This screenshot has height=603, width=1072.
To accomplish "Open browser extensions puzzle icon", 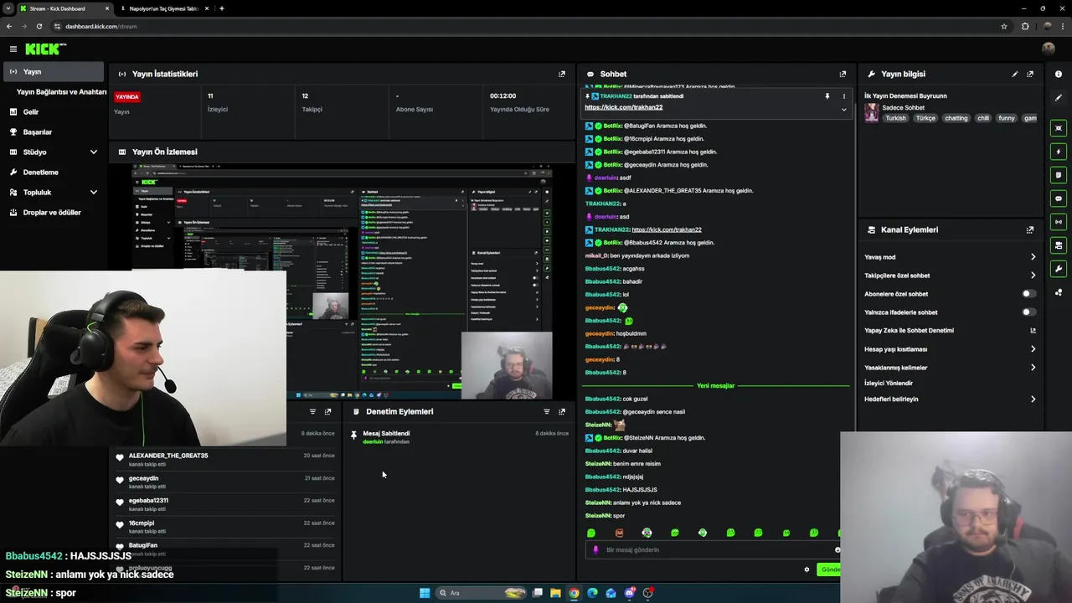I will [1025, 26].
